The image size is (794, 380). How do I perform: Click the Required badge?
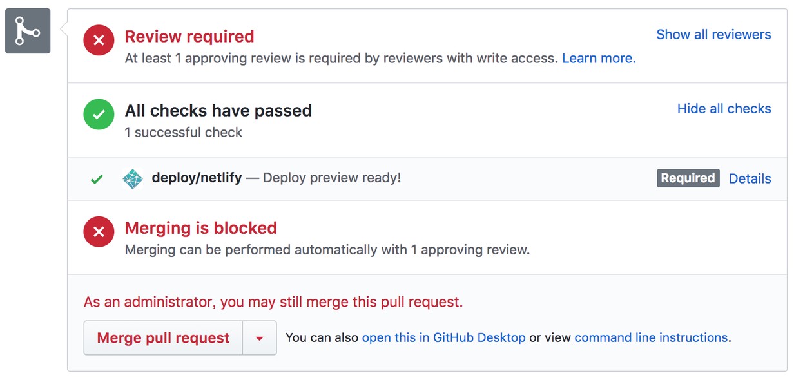point(688,178)
